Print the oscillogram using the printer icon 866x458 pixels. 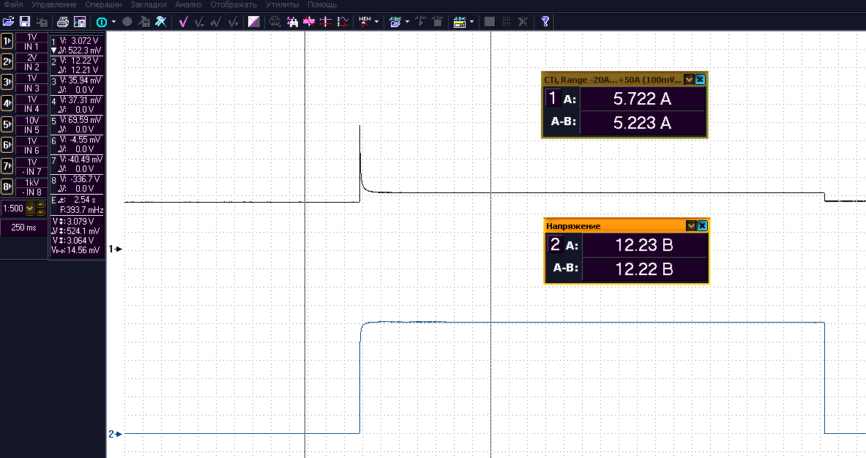(x=63, y=21)
